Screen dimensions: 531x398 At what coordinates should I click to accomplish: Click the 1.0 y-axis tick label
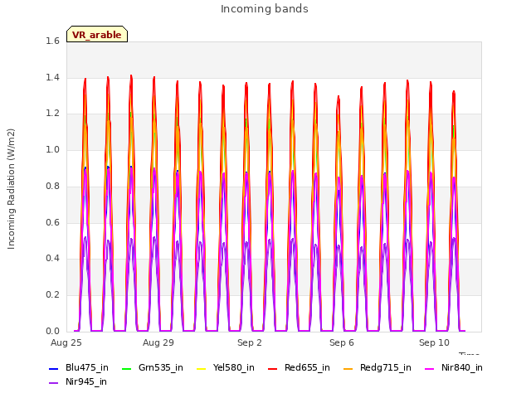tap(52, 149)
